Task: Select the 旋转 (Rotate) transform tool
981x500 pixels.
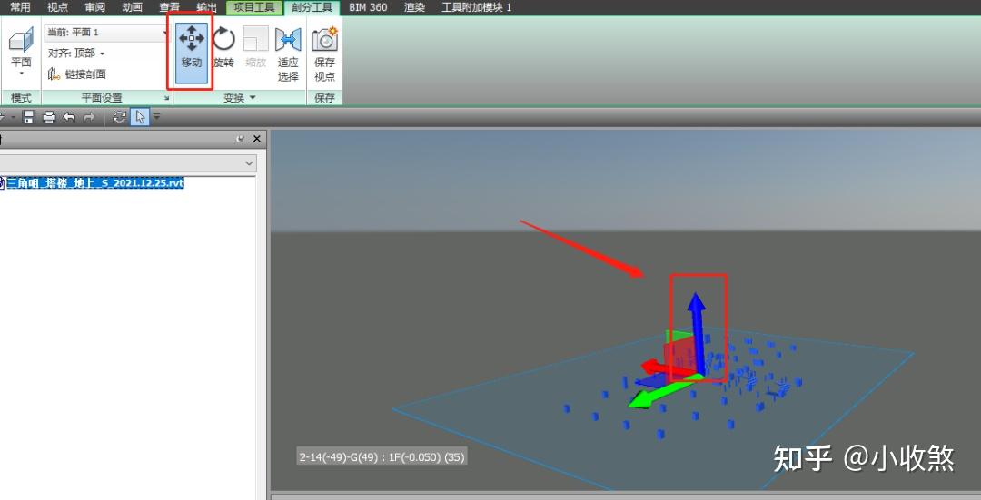Action: pyautogui.click(x=223, y=47)
